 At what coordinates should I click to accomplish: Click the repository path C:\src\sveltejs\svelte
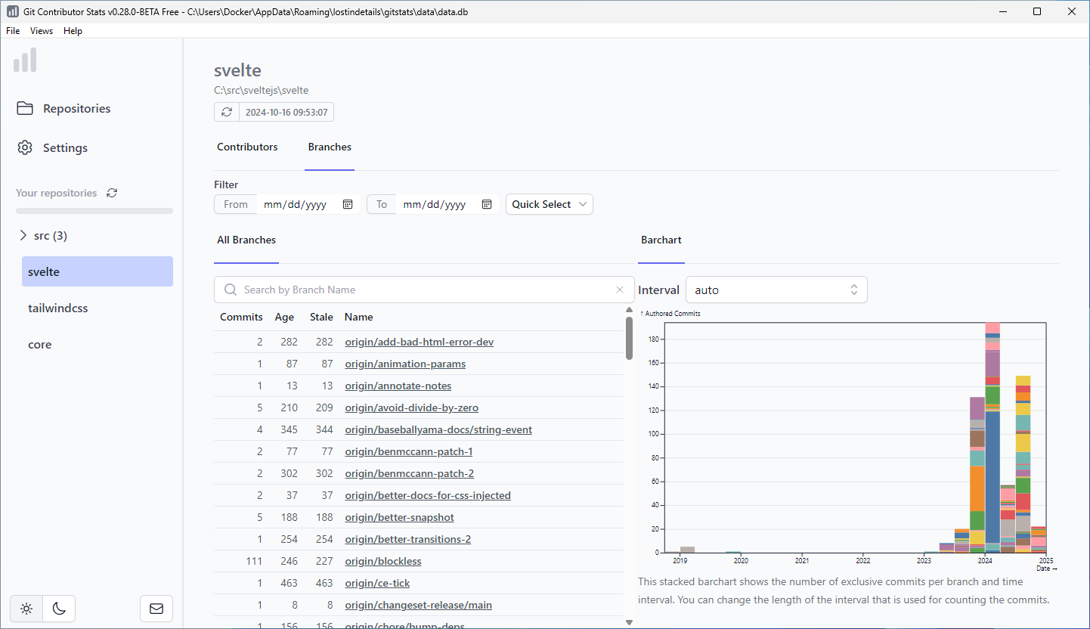point(261,90)
